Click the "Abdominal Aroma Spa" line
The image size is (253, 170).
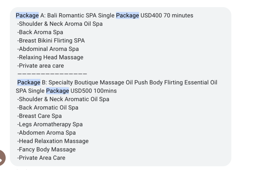48,49
